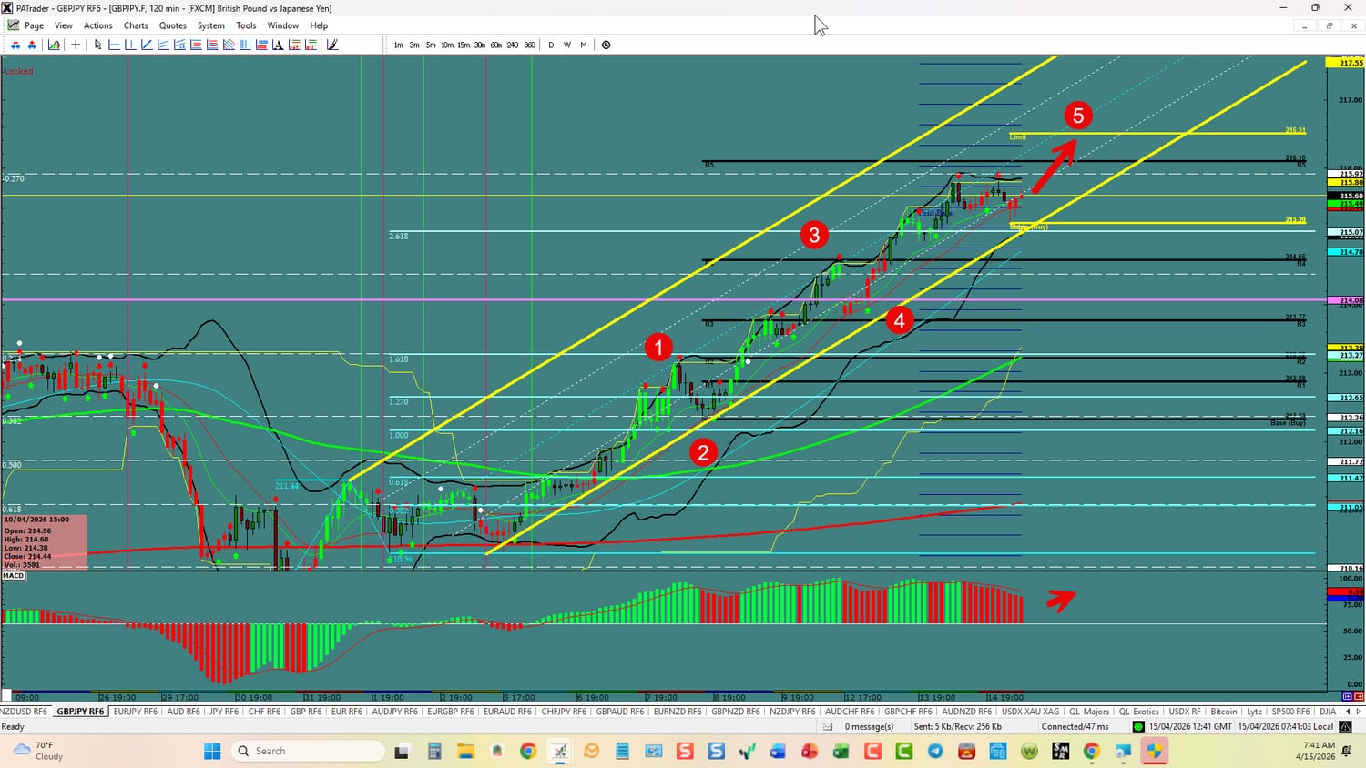Image resolution: width=1366 pixels, height=768 pixels.
Task: Click the clock icon after timeframe buttons
Action: [x=606, y=45]
